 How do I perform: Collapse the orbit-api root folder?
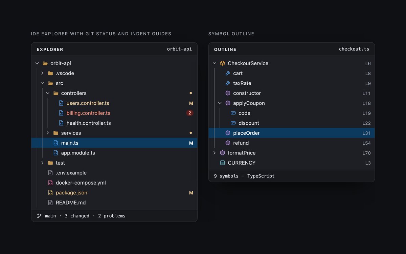pos(37,63)
